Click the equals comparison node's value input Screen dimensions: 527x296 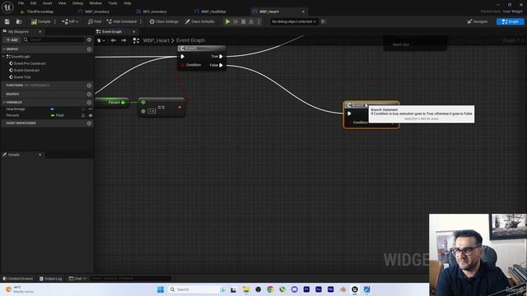click(152, 111)
